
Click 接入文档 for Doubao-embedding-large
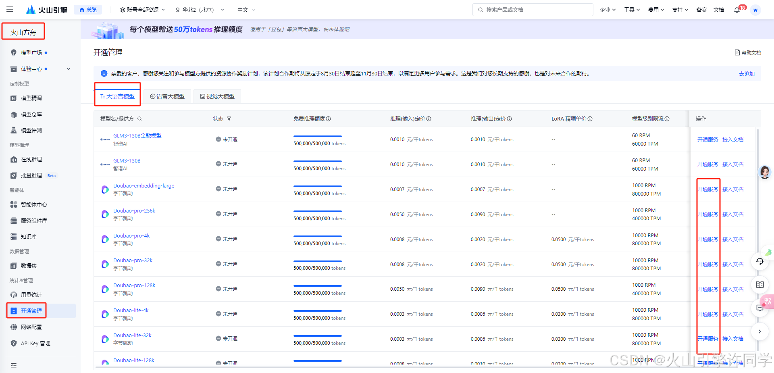[x=733, y=189]
